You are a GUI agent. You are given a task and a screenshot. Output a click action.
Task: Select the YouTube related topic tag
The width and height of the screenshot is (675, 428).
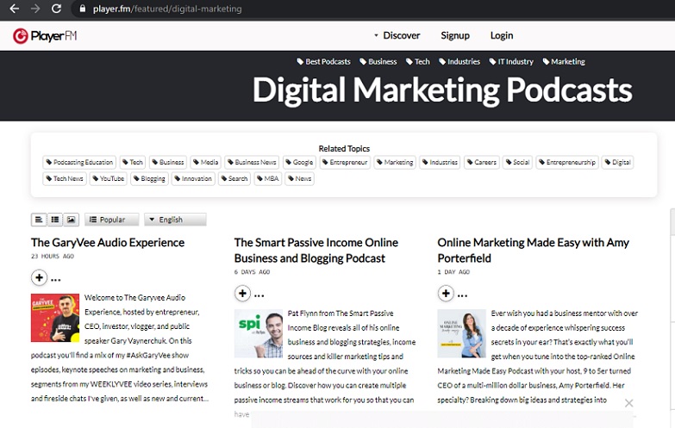click(108, 178)
